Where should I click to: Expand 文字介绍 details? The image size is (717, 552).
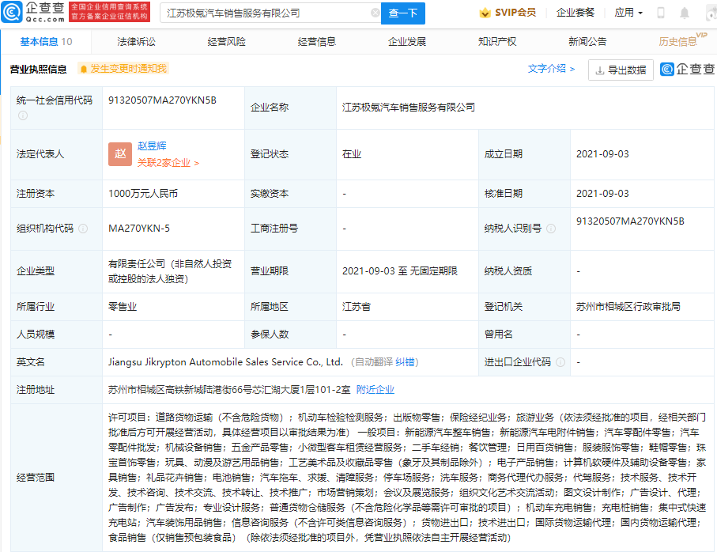click(x=548, y=70)
